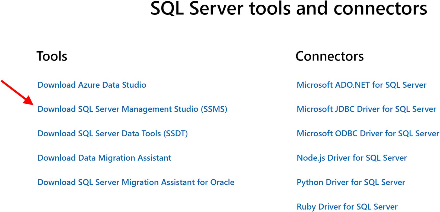Viewport: 440px width, 212px height.
Task: Select the Connectors section heading
Action: [330, 56]
